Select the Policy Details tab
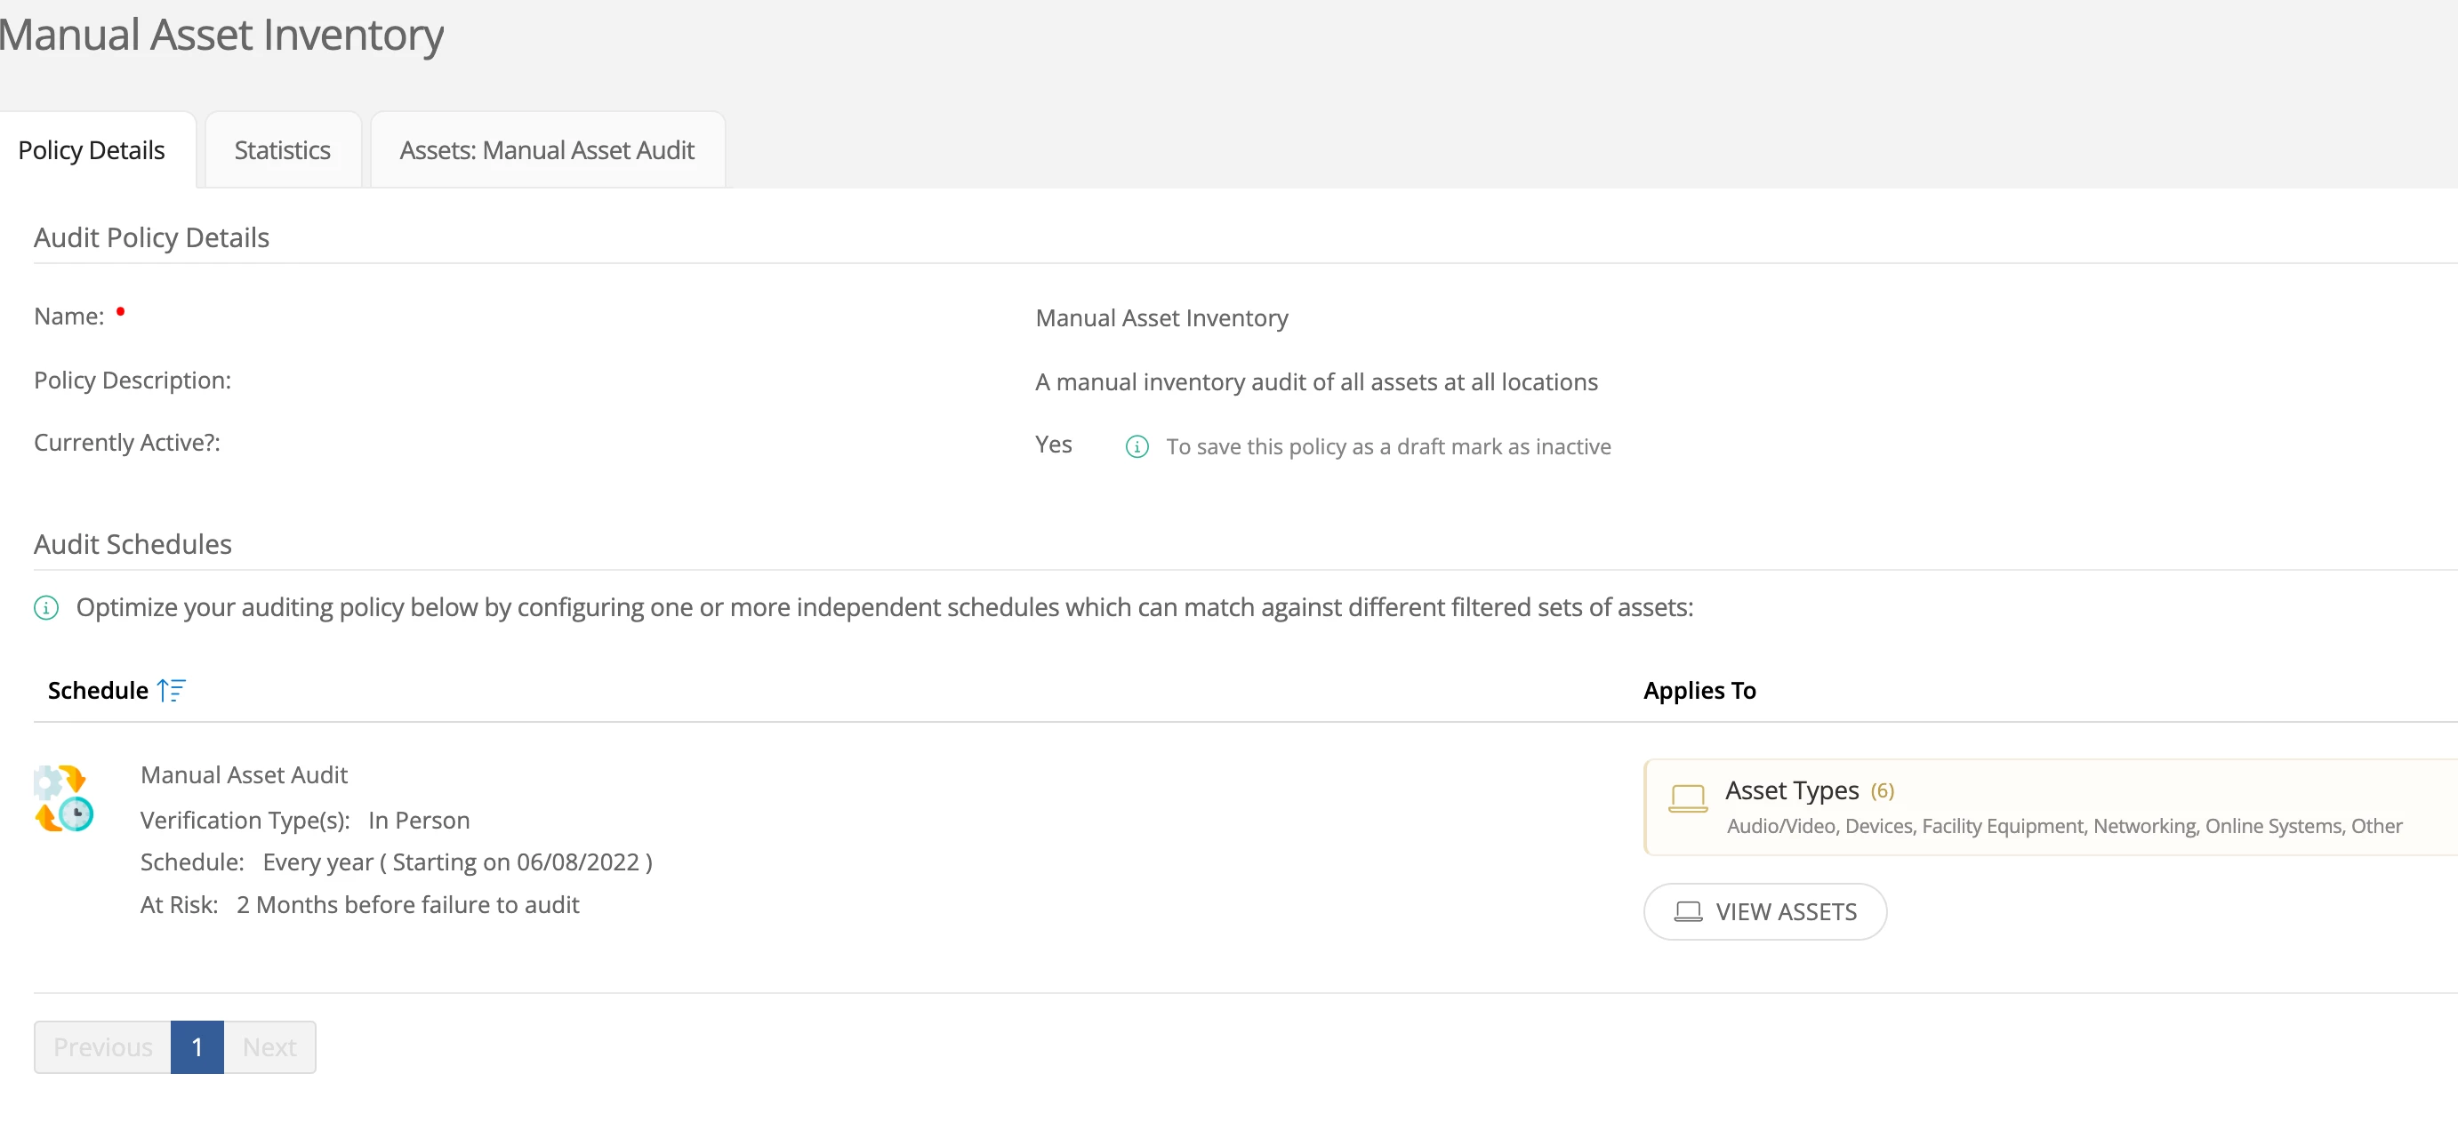Screen dimensions: 2458x1138 (92, 149)
